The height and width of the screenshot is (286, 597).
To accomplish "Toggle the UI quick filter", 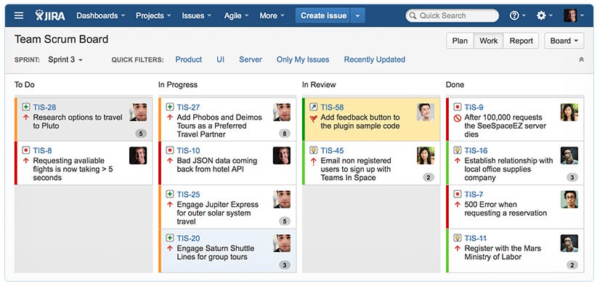I will click(221, 60).
